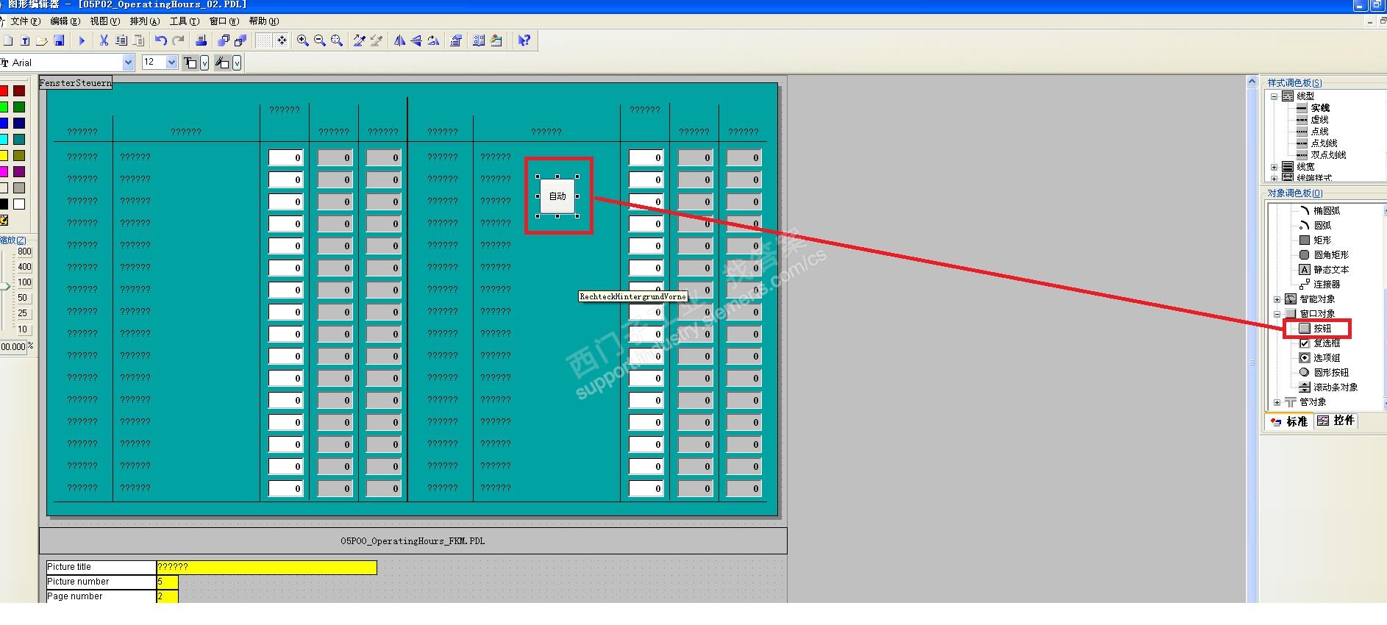Switch to the 控件 tab
Image resolution: width=1387 pixels, height=625 pixels.
pos(1336,421)
